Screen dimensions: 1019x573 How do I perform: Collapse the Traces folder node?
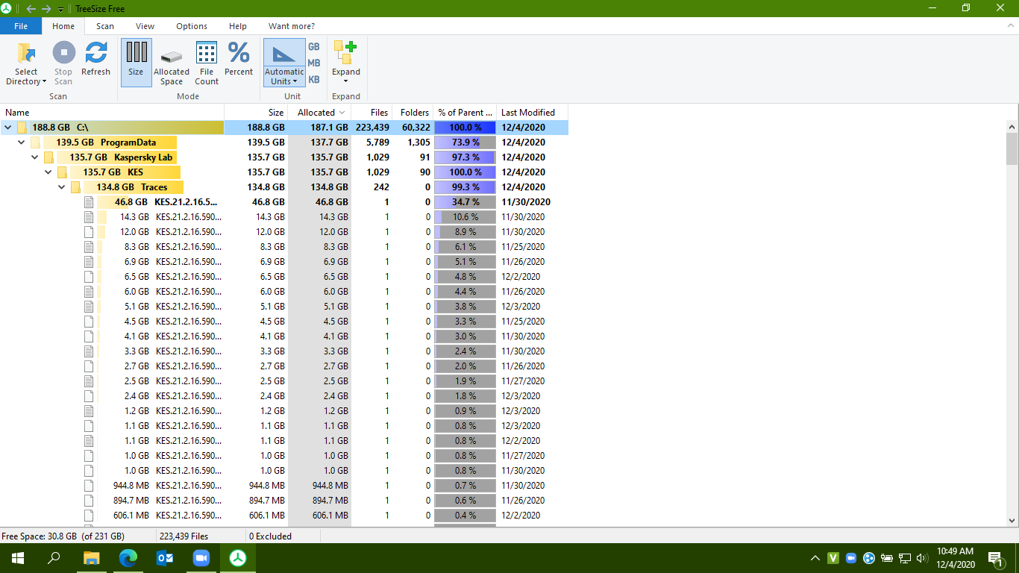tap(62, 187)
